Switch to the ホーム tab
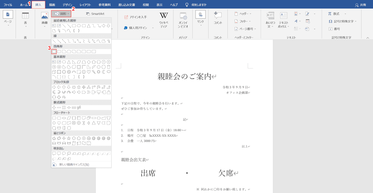Viewport: 373px width, 193px height. tap(24, 5)
